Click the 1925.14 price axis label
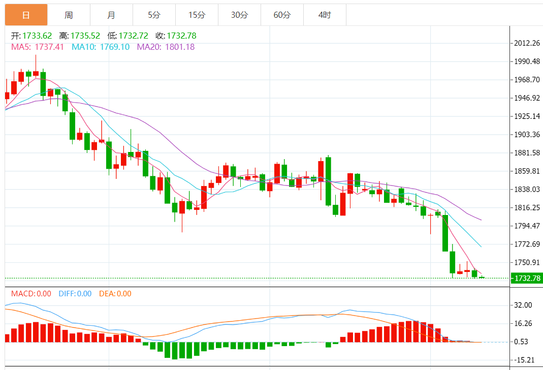The height and width of the screenshot is (370, 543). (x=527, y=116)
